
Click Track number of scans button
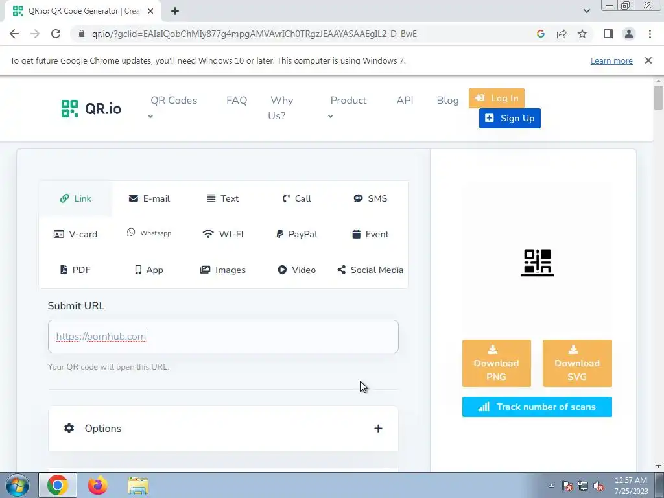pos(537,407)
